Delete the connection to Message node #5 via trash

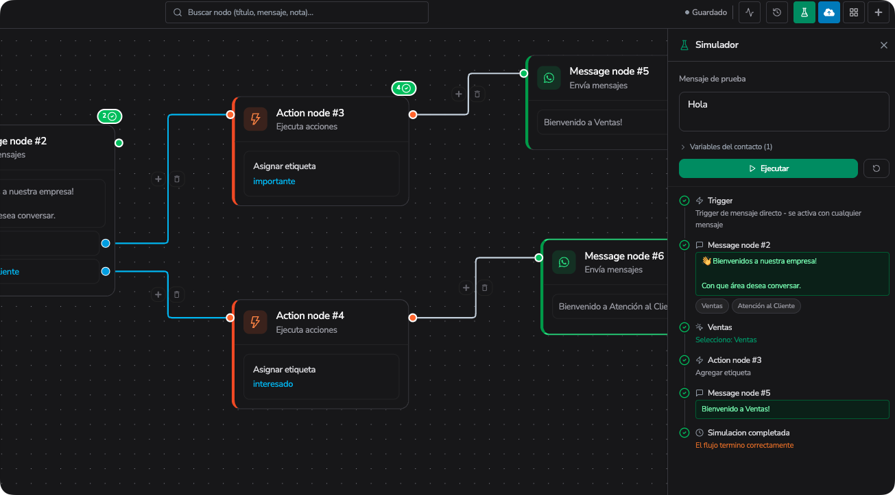[478, 94]
